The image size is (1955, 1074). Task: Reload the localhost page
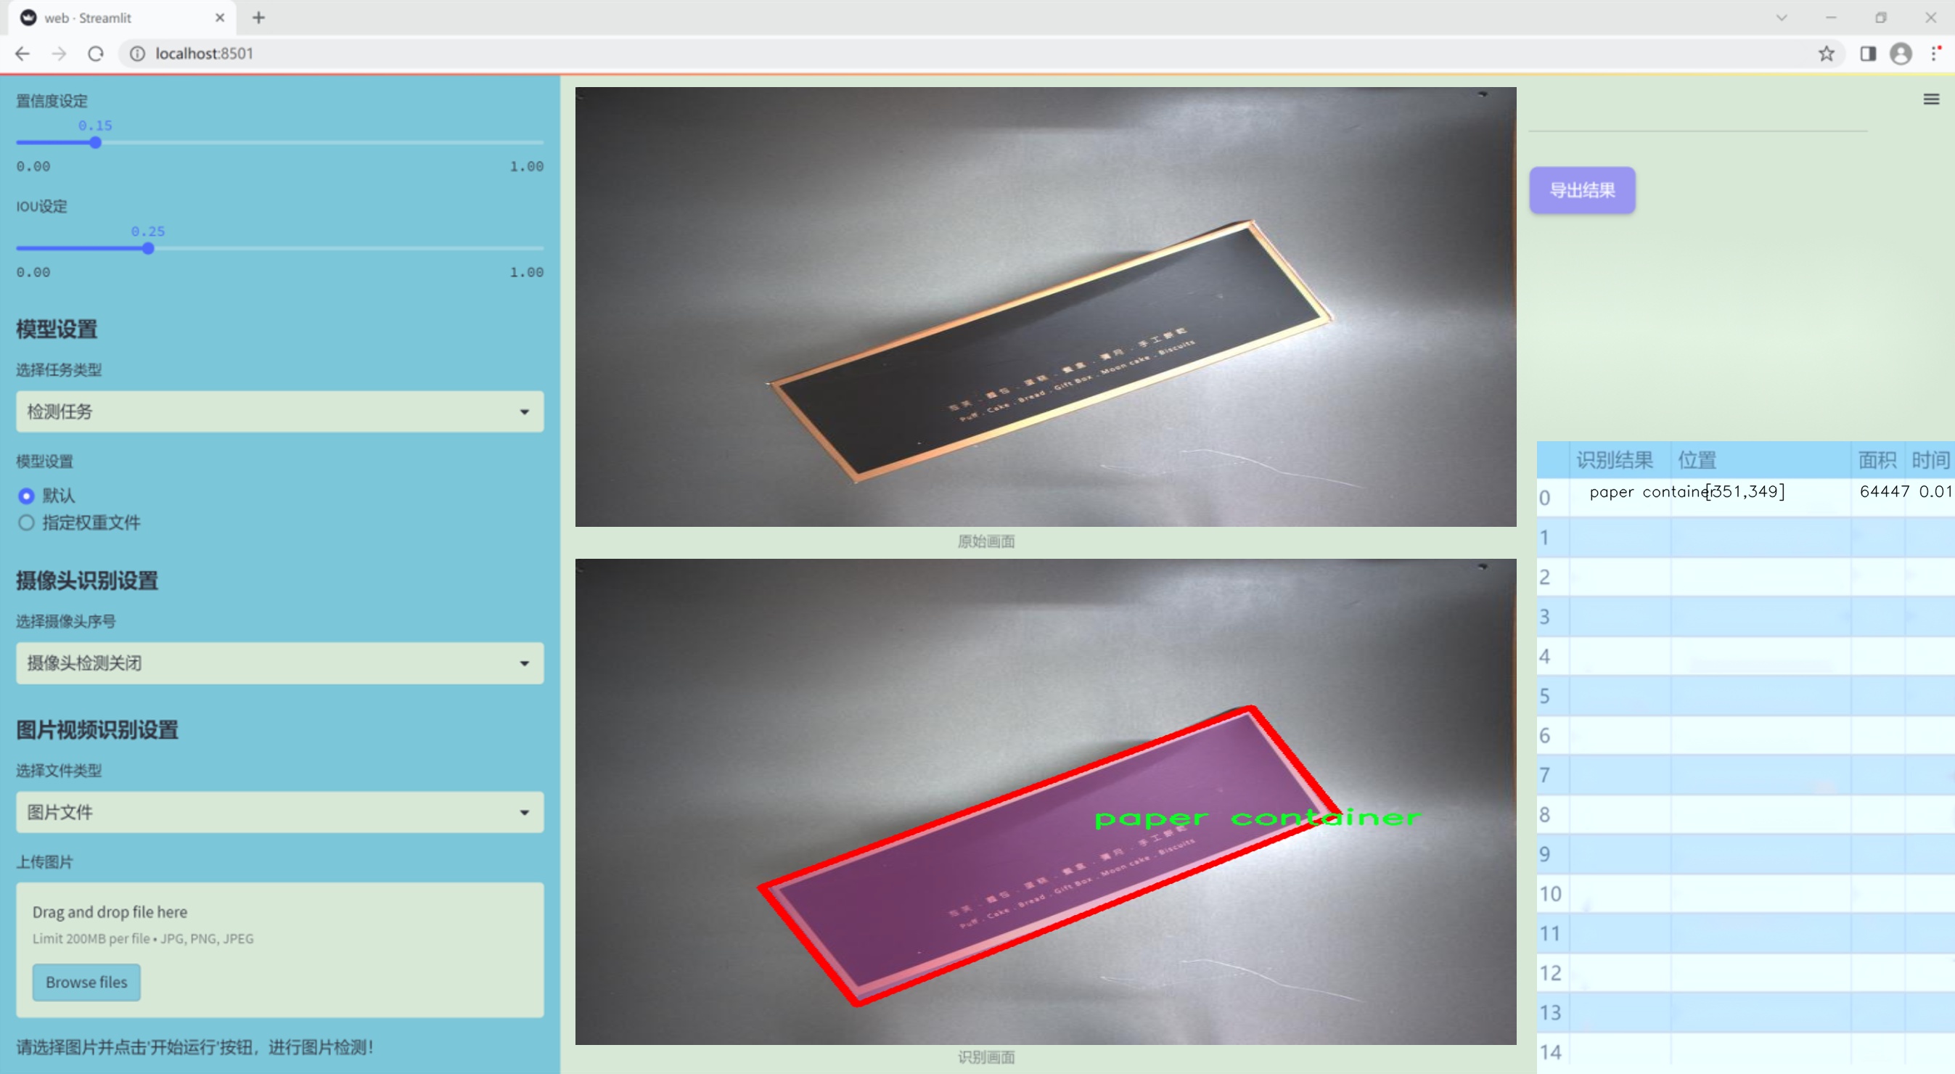[96, 54]
